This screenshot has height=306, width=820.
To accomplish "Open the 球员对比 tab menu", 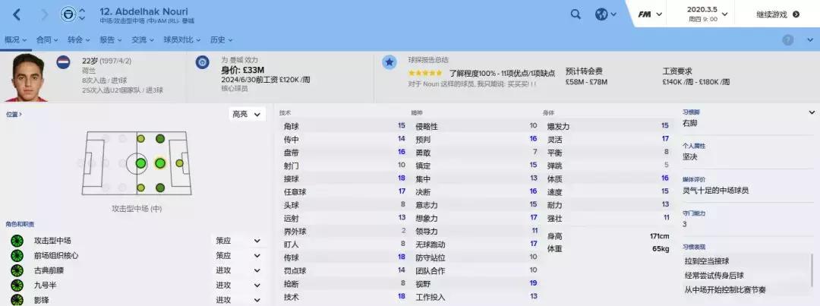I will coord(182,39).
